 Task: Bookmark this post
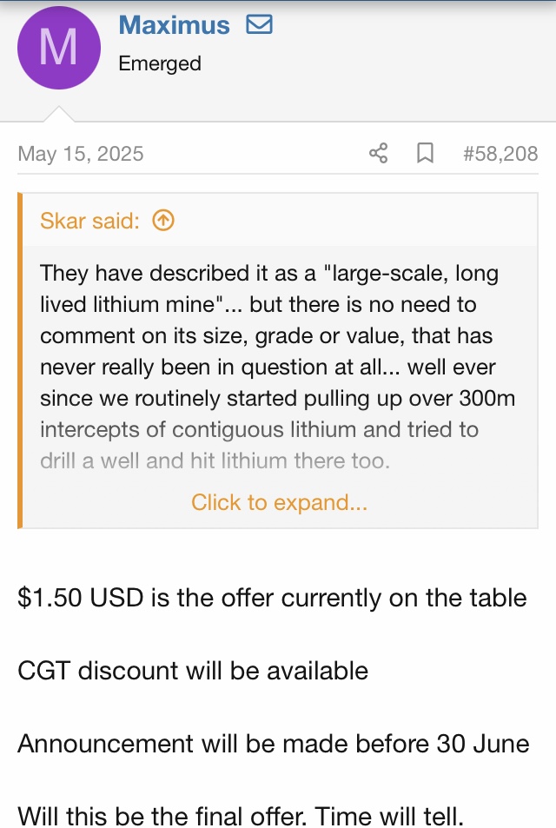click(425, 154)
